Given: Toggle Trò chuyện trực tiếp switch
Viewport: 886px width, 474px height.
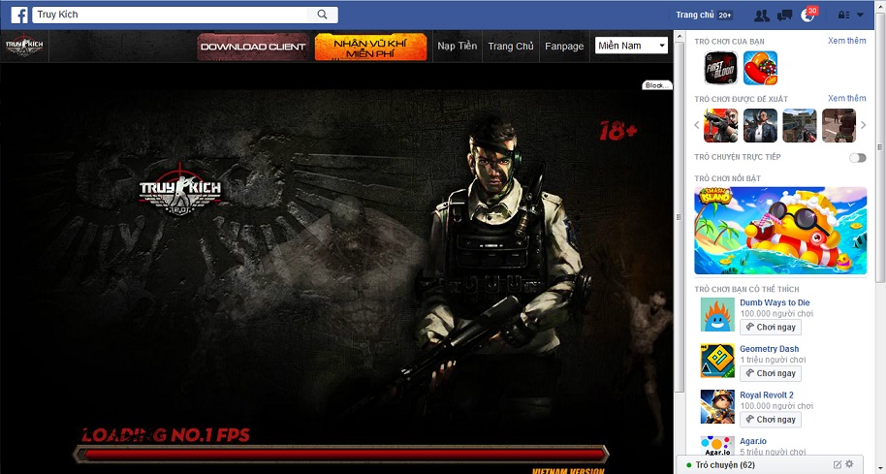Looking at the screenshot, I should tap(857, 158).
